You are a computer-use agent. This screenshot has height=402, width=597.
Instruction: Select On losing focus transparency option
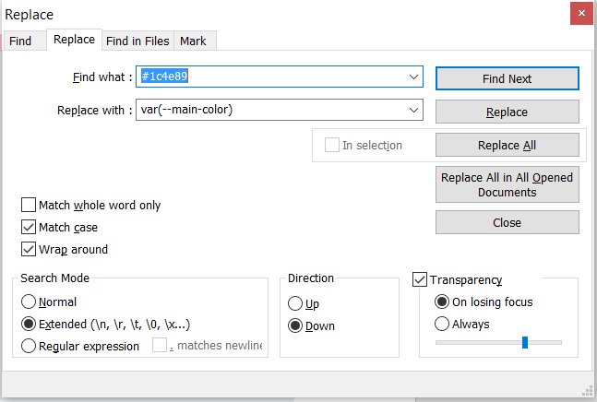[442, 301]
